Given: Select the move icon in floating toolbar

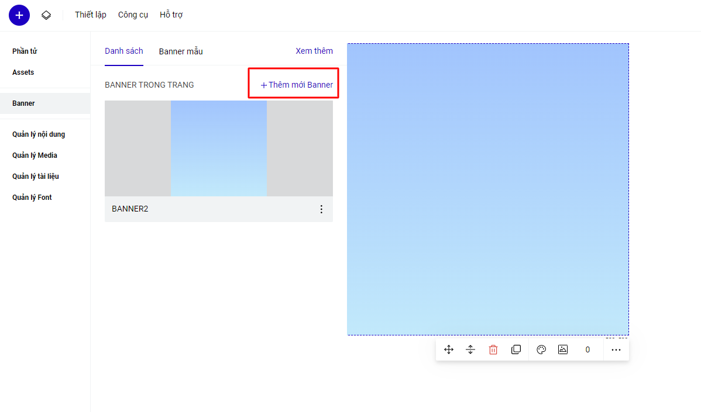Looking at the screenshot, I should [449, 349].
